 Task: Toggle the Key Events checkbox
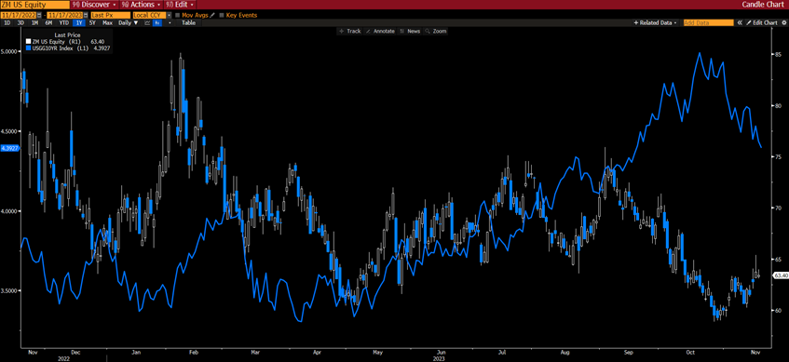coord(222,16)
